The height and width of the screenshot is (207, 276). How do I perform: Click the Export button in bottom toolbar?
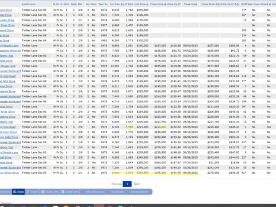(32, 191)
